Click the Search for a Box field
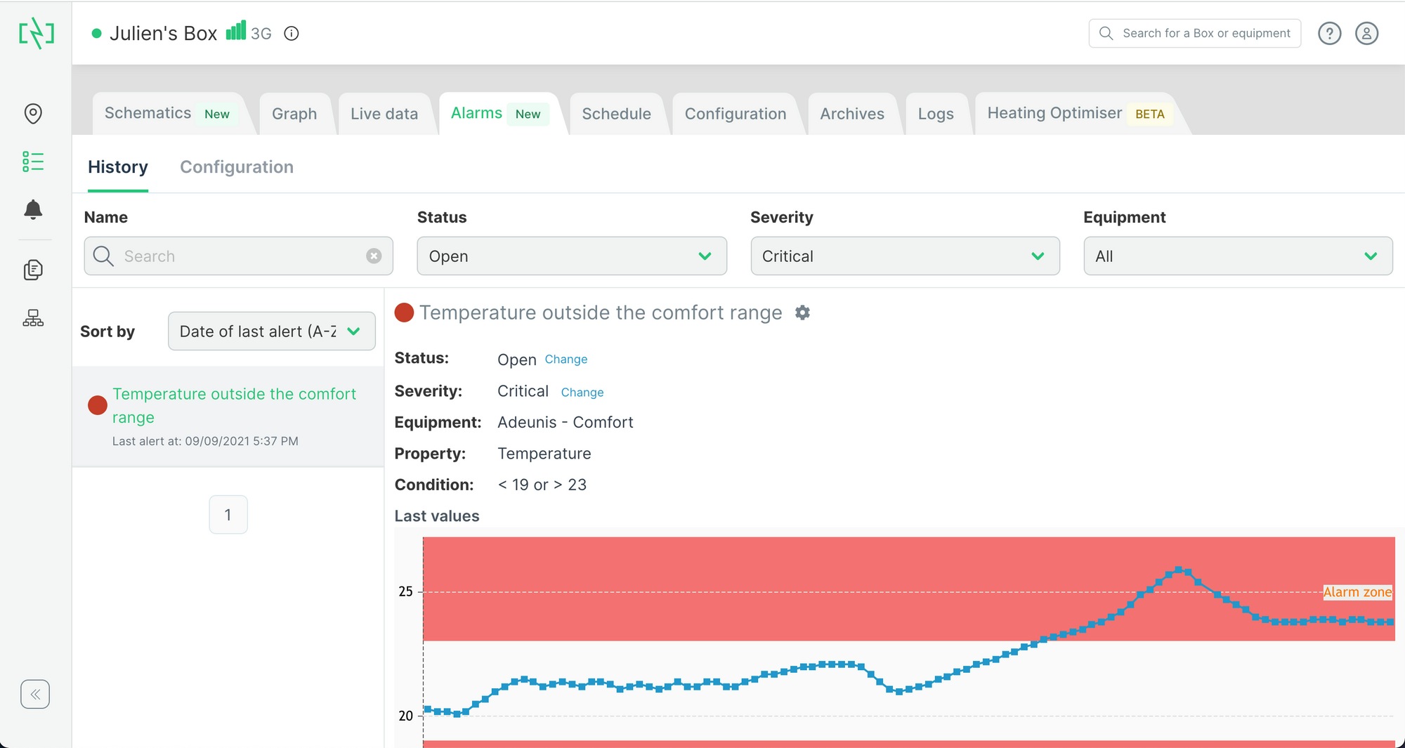 point(1205,34)
